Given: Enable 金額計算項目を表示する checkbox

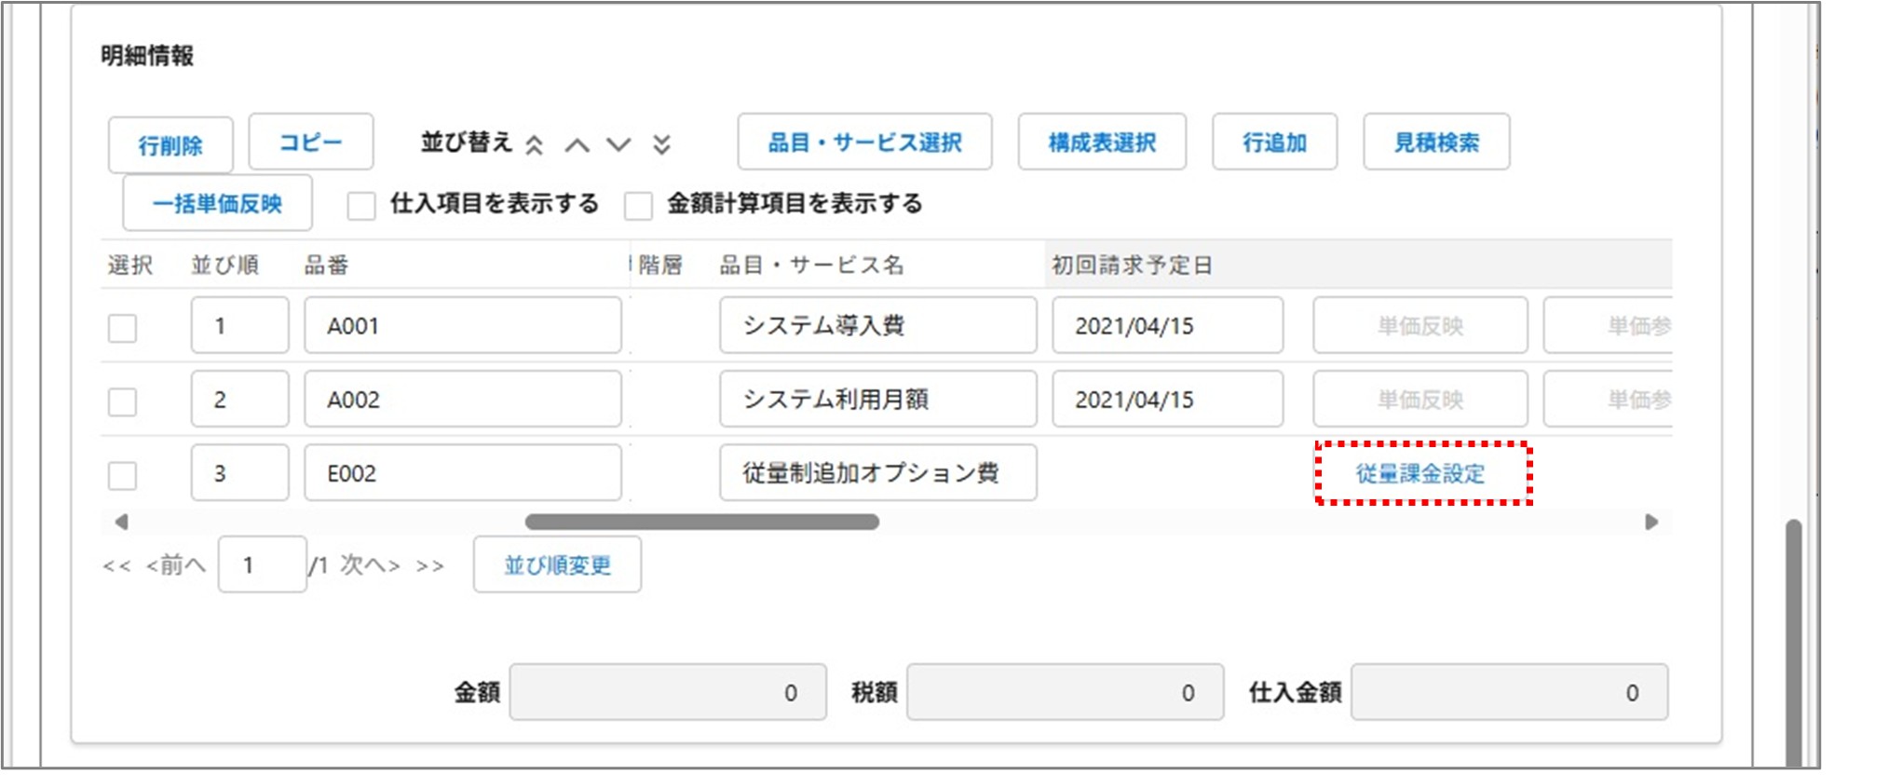Looking at the screenshot, I should [x=638, y=205].
